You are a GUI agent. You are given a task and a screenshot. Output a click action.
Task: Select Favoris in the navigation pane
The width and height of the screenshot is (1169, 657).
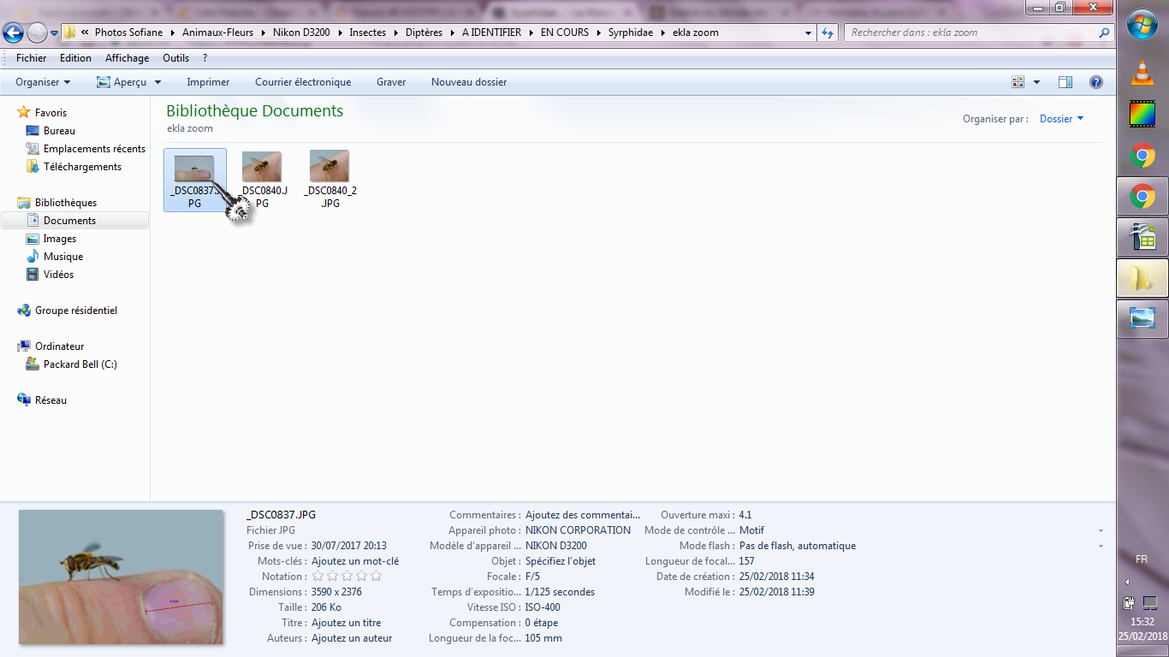50,112
